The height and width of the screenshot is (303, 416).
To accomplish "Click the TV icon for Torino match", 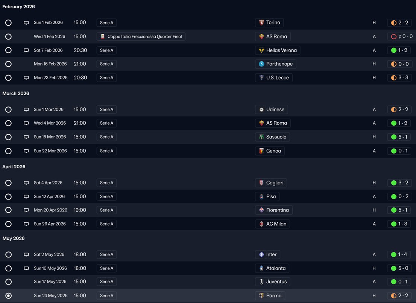I will click(x=26, y=23).
